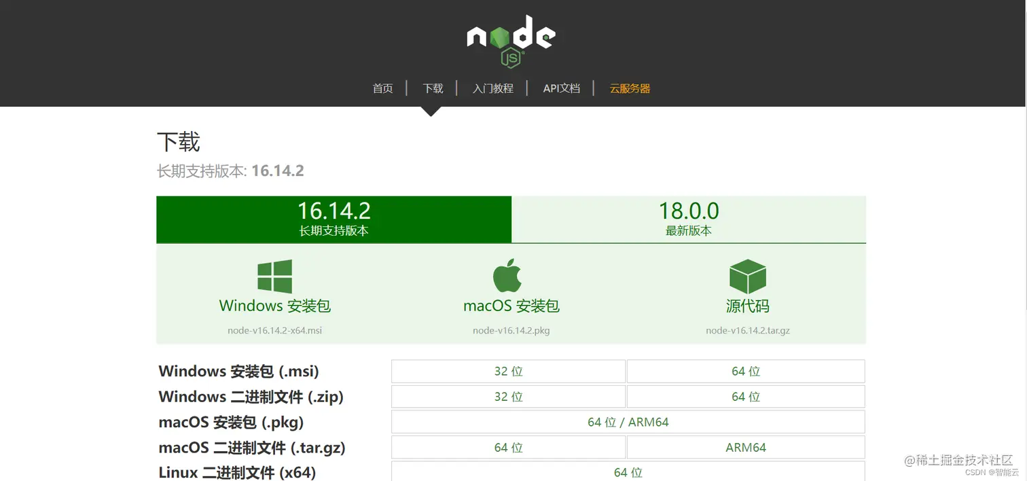Click the Linux 二进制文件 (x64) row label

[x=237, y=472]
